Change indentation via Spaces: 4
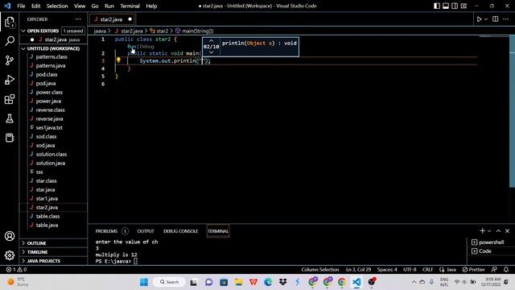Screen dimensions: 515x290 (387, 270)
